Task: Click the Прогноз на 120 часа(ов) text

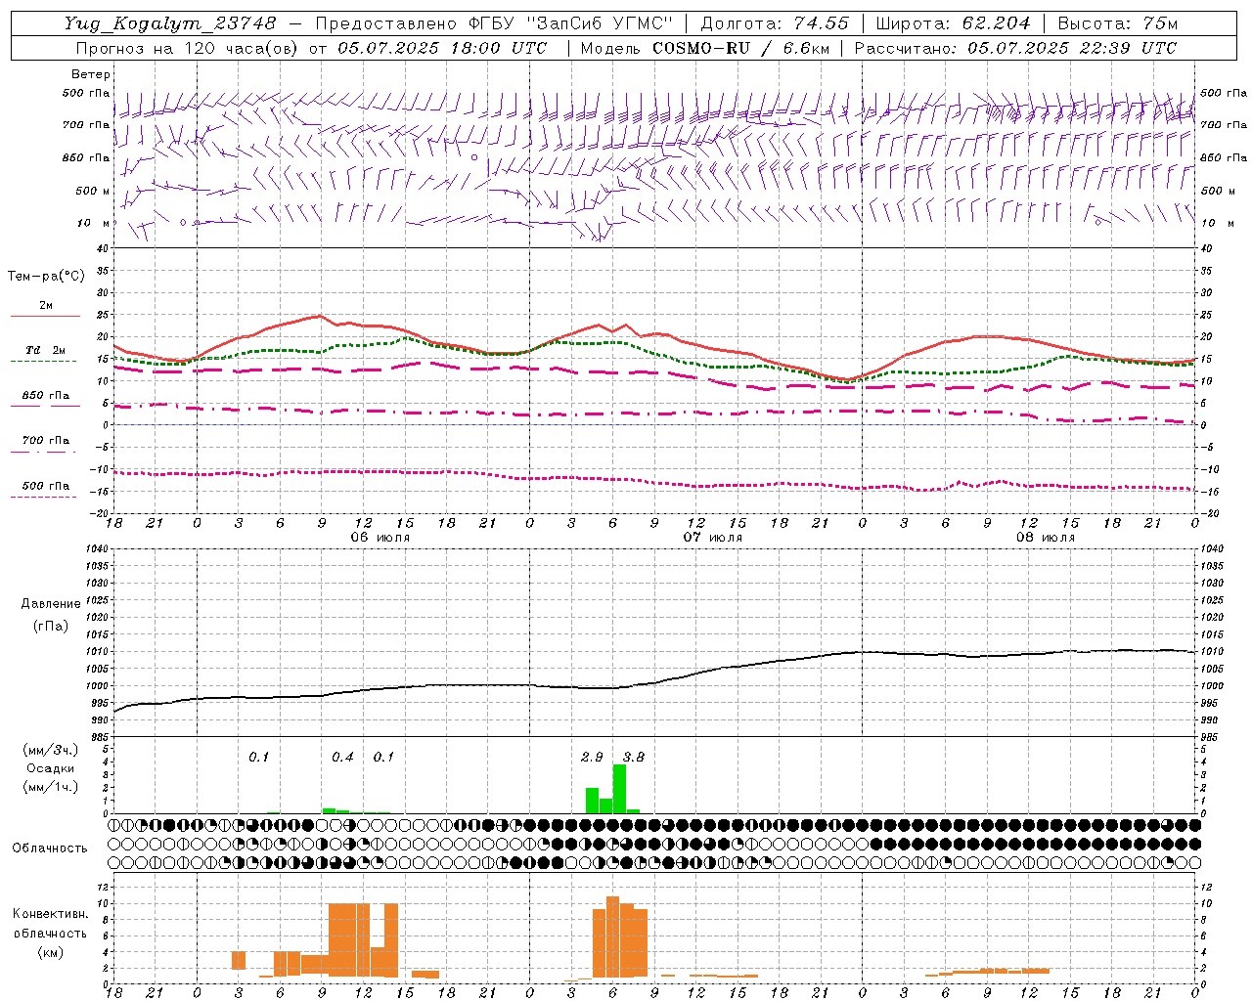Action: tap(187, 48)
